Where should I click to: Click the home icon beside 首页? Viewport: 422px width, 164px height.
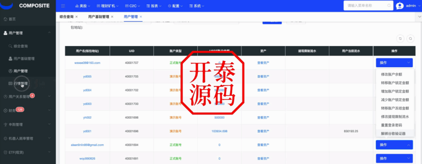5,19
